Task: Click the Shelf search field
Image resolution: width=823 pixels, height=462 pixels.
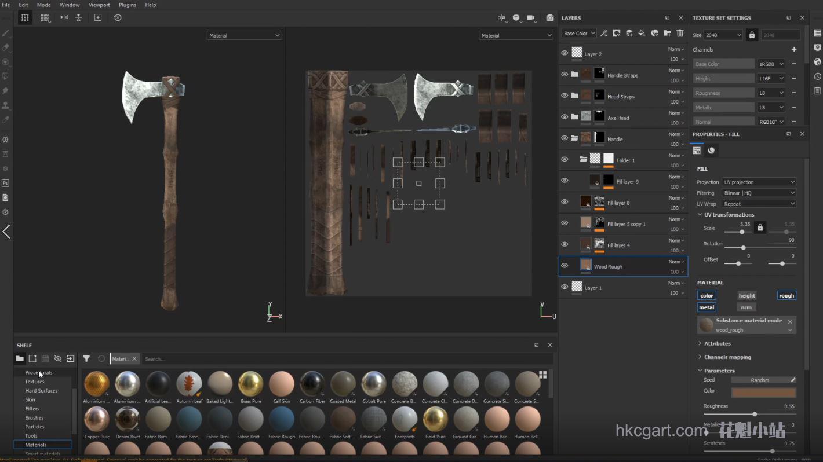Action: pos(345,359)
